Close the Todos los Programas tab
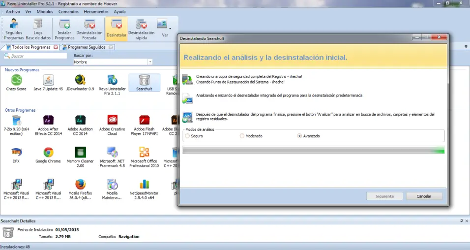The image size is (470, 250). tap(56, 47)
